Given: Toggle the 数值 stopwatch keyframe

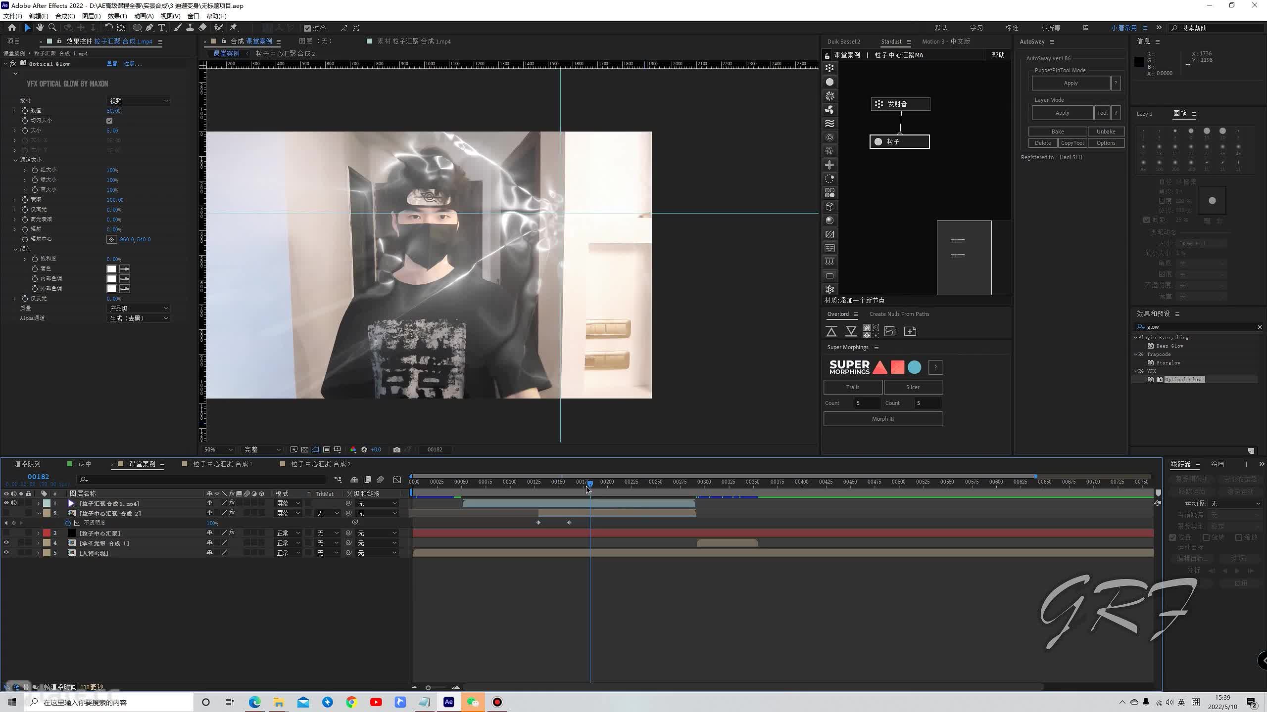Looking at the screenshot, I should tap(25, 111).
